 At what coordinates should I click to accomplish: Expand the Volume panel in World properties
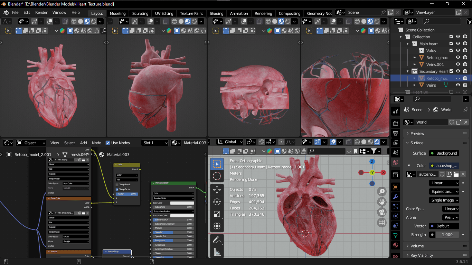[x=417, y=246]
